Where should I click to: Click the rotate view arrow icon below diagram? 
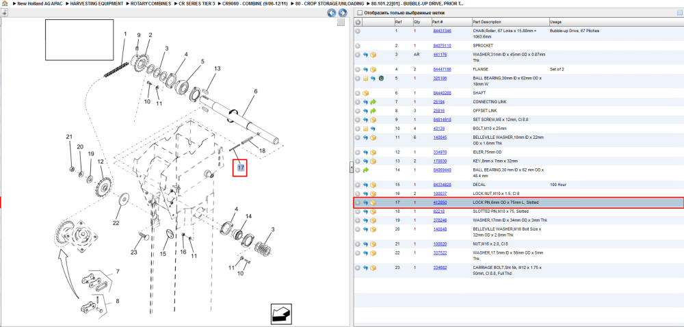[x=281, y=314]
